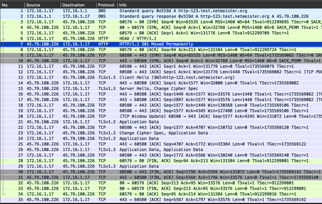Viewport: 322px width, 204px height.
Task: Select packet 34 ACK Seq=95 Ack=214
Action: (x=161, y=194)
